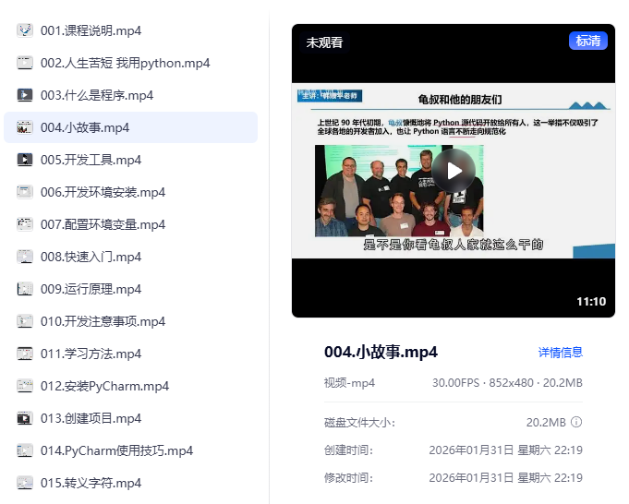The width and height of the screenshot is (629, 504).
Task: Click the 磁盘文件大小 label
Action: click(359, 422)
